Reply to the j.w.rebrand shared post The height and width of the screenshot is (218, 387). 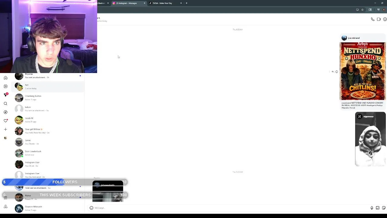point(333,72)
